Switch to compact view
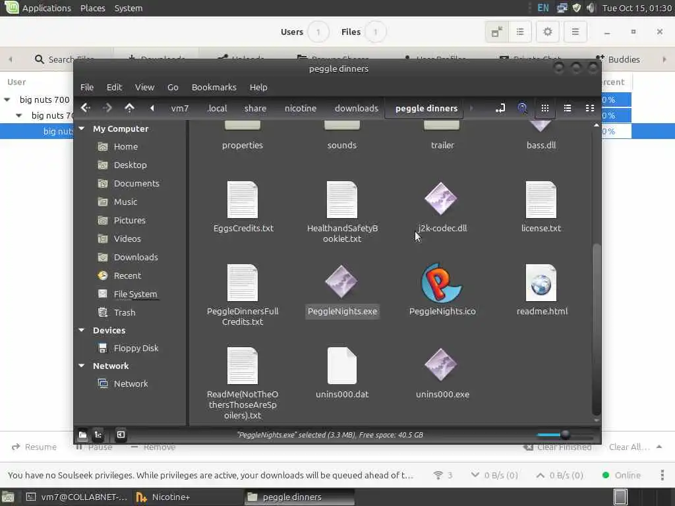 [x=590, y=108]
